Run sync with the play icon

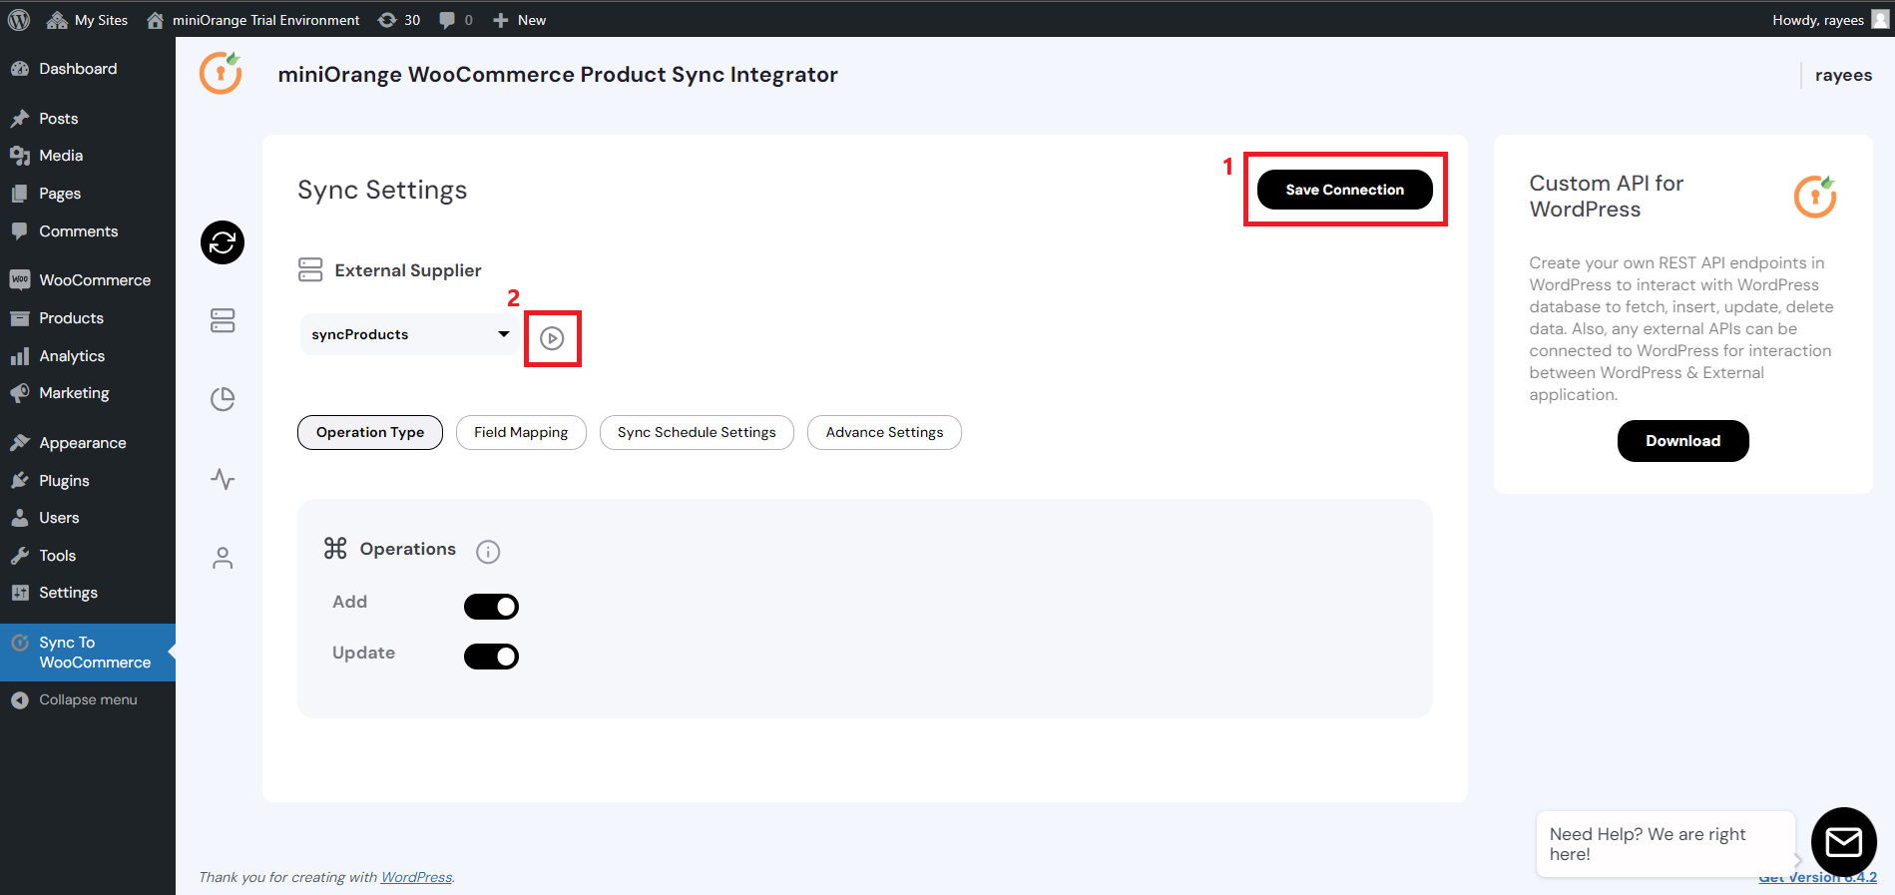(552, 338)
